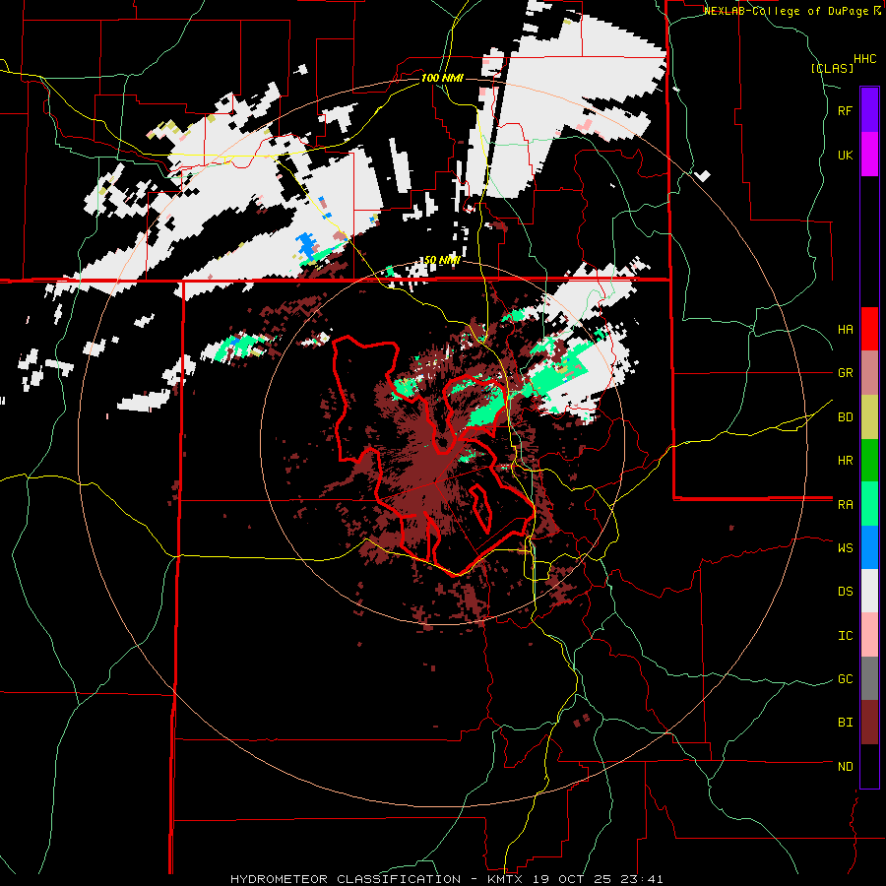Click the GR legend color block
886x886 pixels.
(x=869, y=373)
